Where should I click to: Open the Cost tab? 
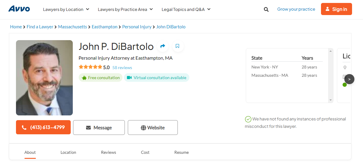click(145, 152)
